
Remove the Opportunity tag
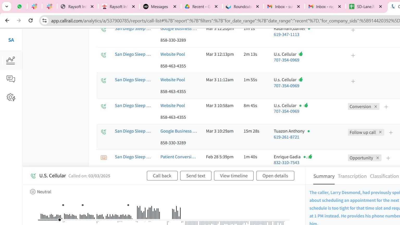tap(377, 158)
